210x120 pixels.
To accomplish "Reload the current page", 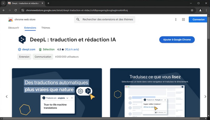I will click(x=15, y=10).
